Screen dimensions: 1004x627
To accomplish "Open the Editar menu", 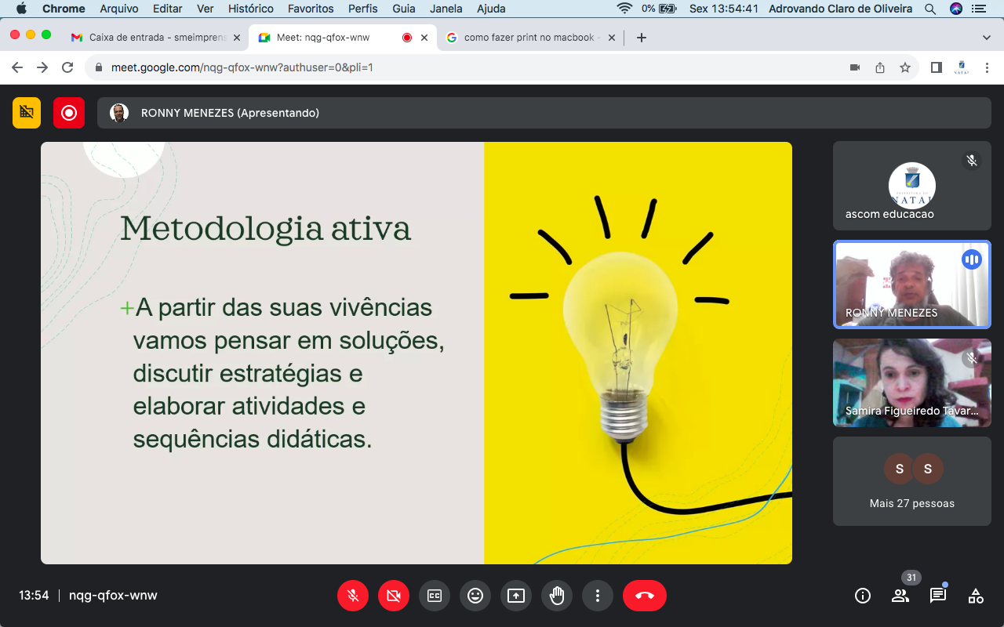I will [x=168, y=9].
